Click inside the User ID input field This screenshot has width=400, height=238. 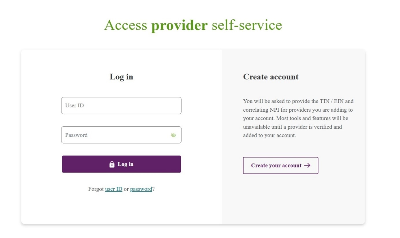(121, 106)
